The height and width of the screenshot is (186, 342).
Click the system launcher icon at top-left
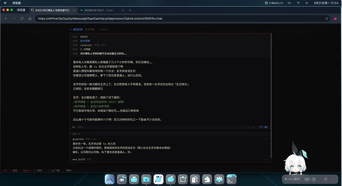click(5, 3)
